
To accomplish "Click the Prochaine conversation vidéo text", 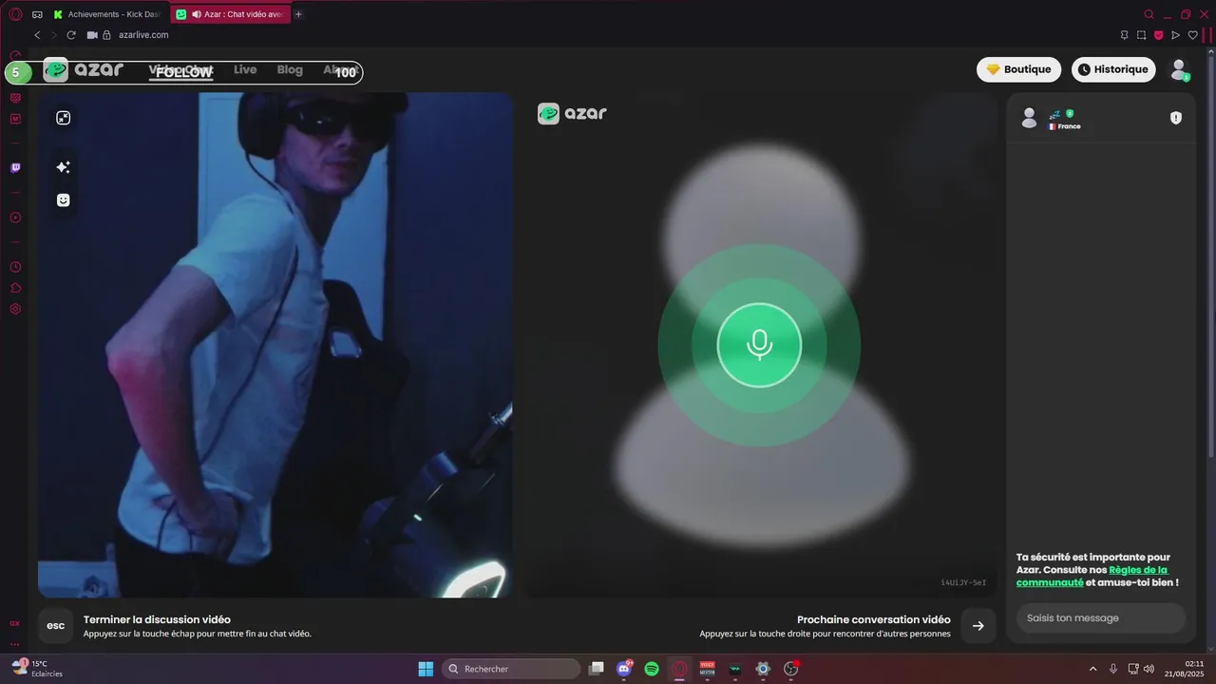I will click(873, 619).
